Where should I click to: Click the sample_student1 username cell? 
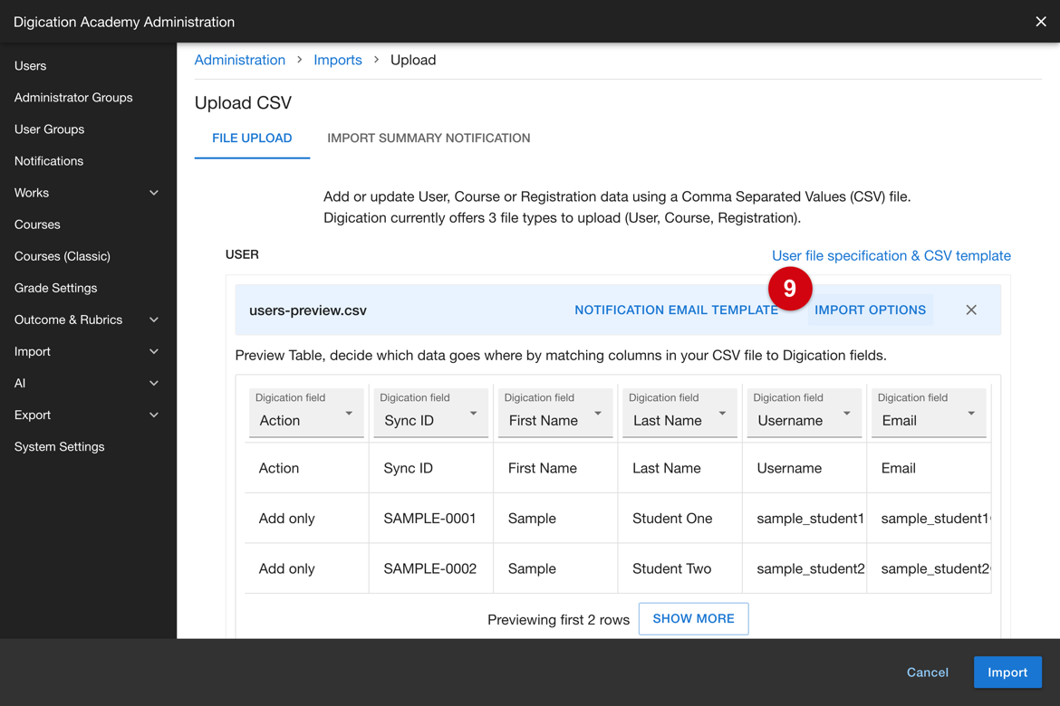coord(805,518)
